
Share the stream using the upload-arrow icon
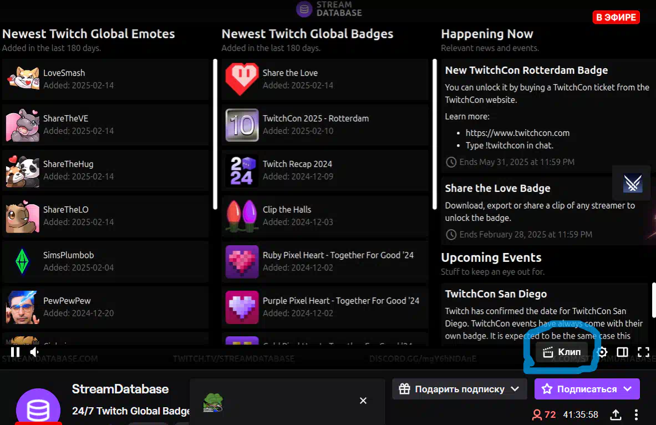tap(616, 414)
